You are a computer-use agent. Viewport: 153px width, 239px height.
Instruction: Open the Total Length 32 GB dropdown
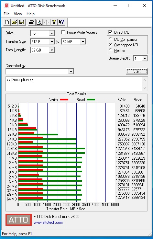coord(52,50)
